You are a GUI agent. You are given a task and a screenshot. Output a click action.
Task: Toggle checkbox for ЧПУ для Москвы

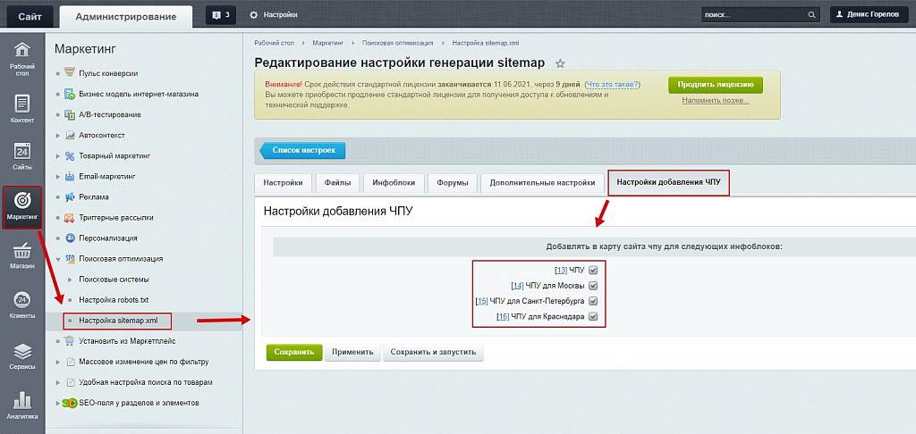(x=593, y=286)
